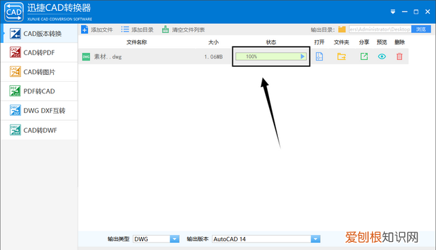Maximize the CAD converter window
Screen dimensions: 436x250
(x=416, y=12)
